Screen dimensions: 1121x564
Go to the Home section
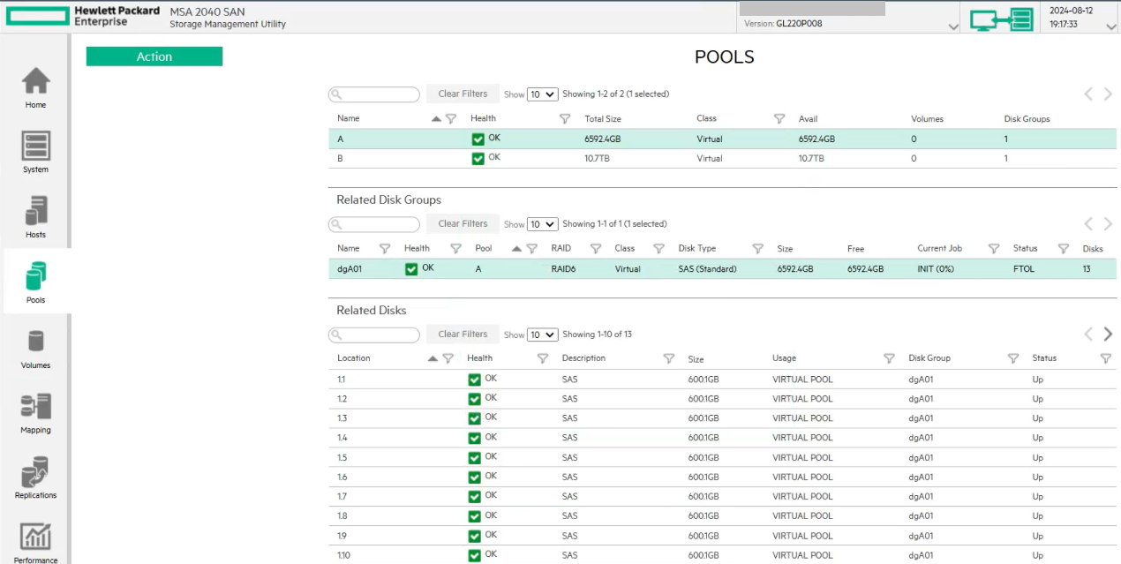pyautogui.click(x=35, y=88)
